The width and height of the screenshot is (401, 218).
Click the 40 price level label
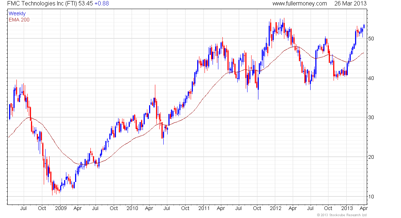[371, 78]
